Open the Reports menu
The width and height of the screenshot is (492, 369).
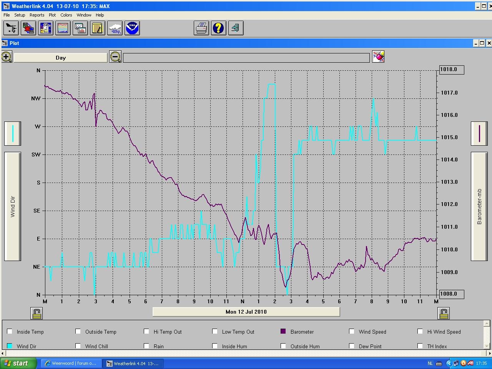(x=37, y=15)
